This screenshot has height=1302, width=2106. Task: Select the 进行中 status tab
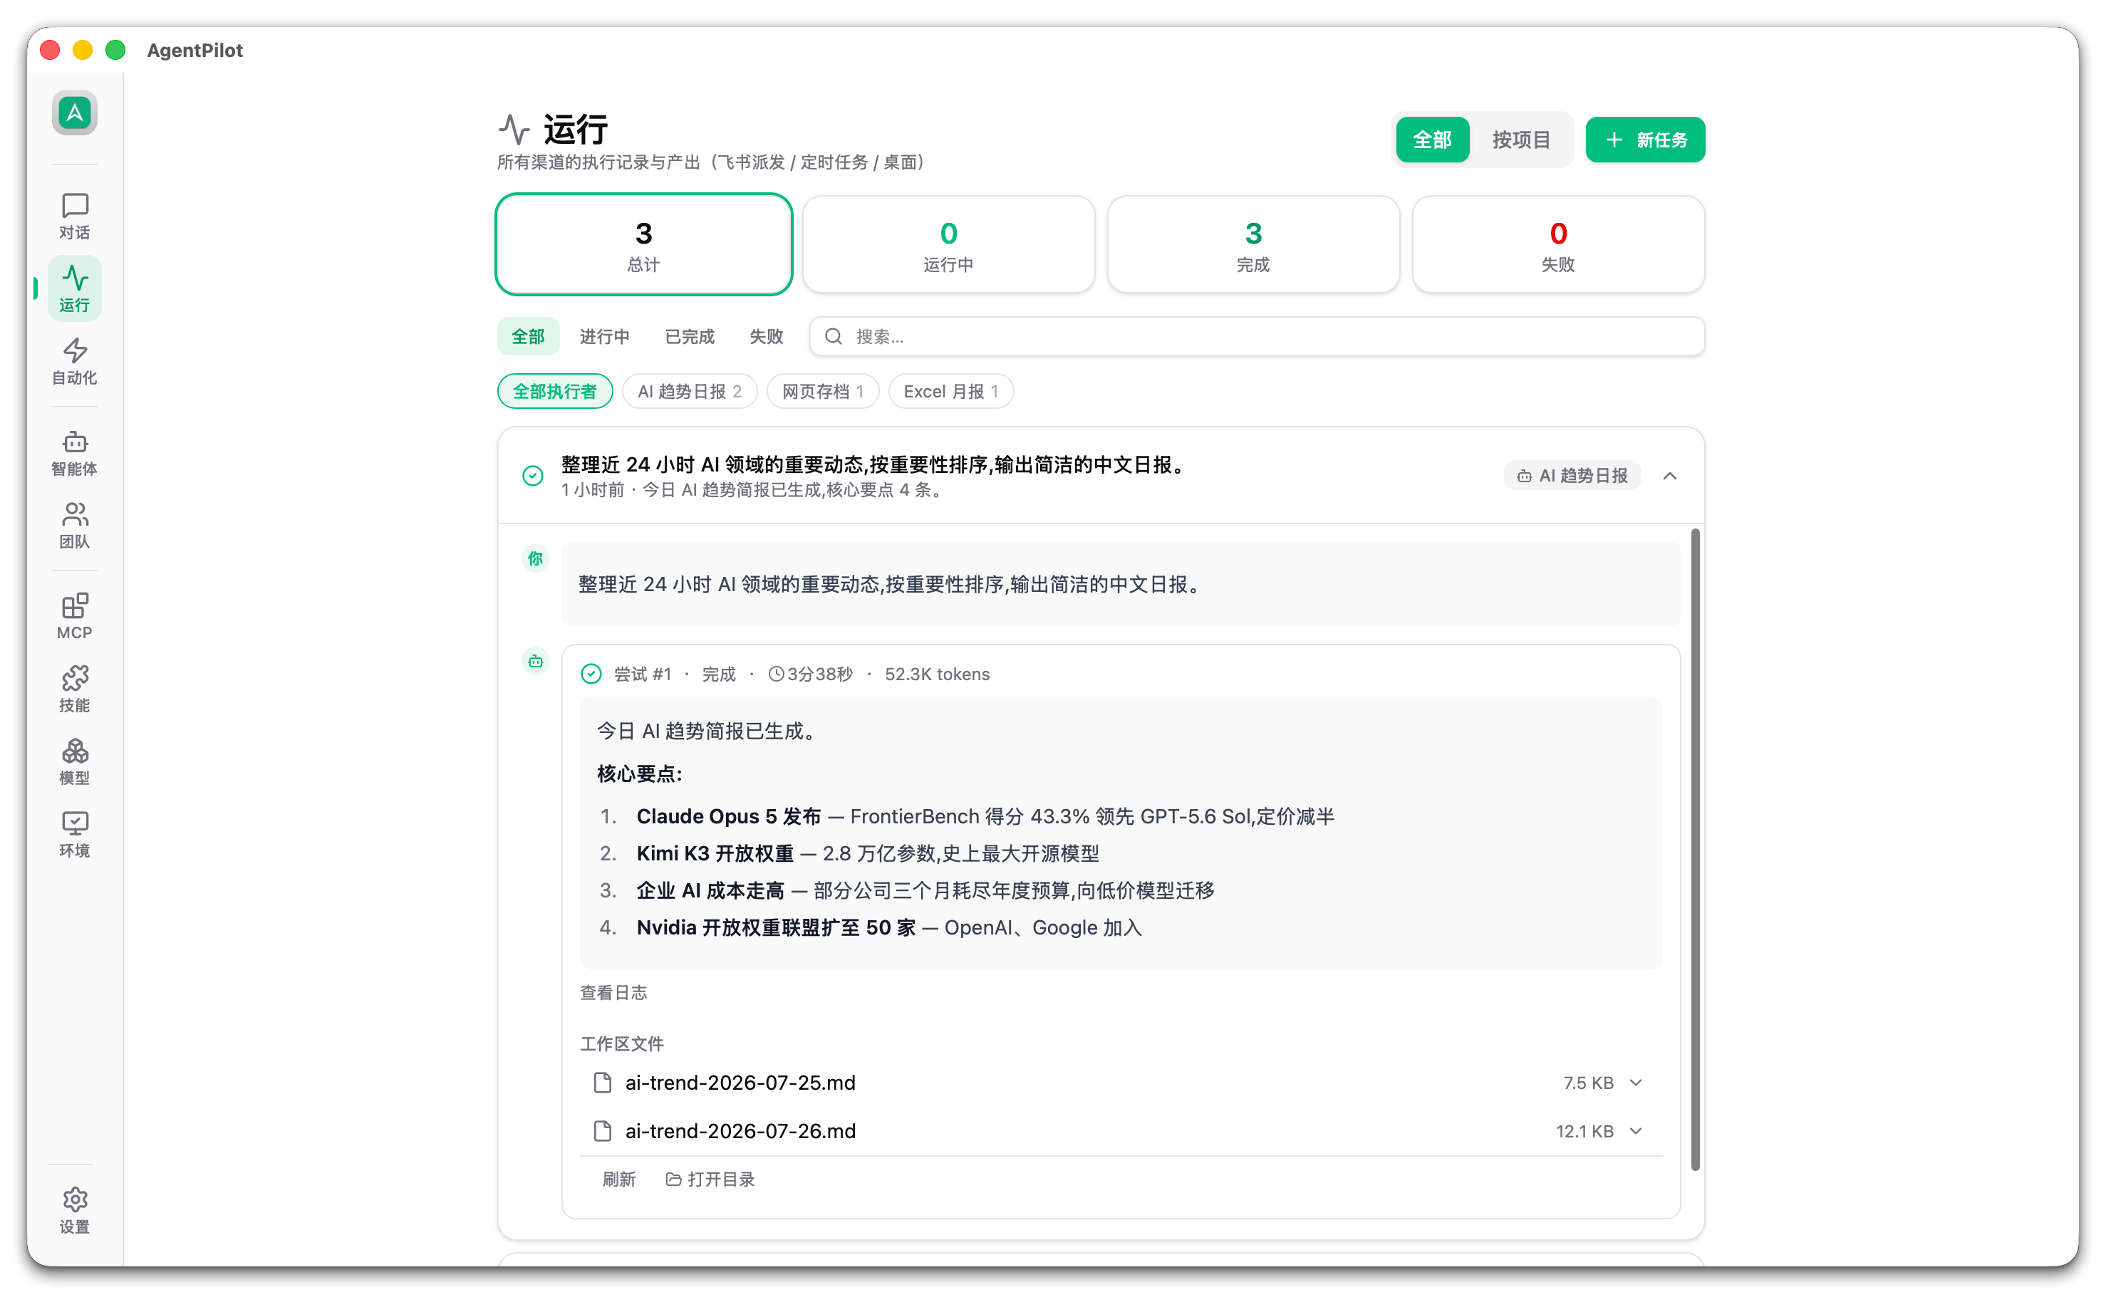tap(604, 337)
